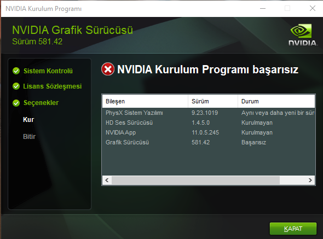Click the Başarısız status cell

pyautogui.click(x=253, y=142)
